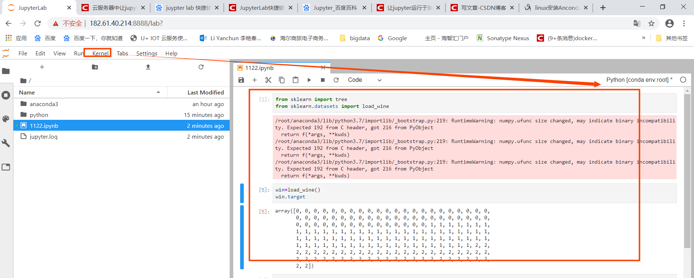Click the kernel status circle indicator
Image resolution: width=694 pixels, height=278 pixels.
(683, 80)
